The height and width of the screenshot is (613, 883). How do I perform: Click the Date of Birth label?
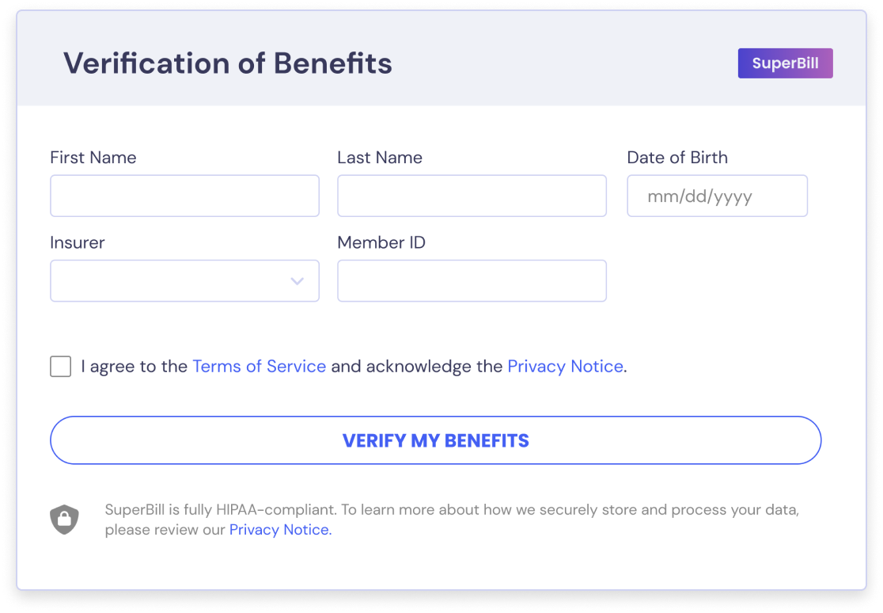[677, 158]
